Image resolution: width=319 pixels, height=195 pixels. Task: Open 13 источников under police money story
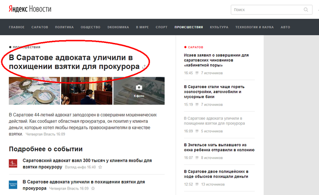pos(213,184)
